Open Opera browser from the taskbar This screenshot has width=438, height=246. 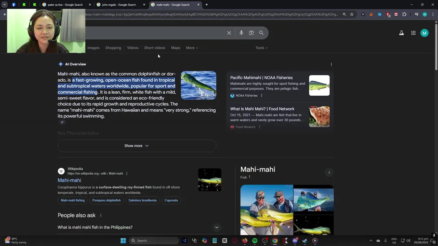[x=235, y=241]
